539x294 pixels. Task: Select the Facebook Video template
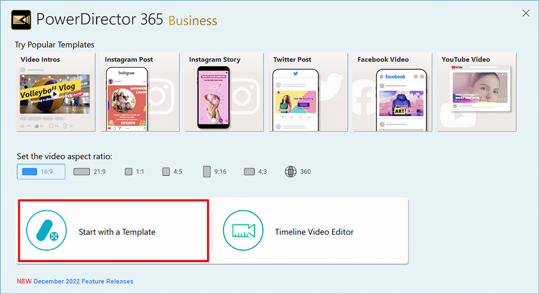392,92
